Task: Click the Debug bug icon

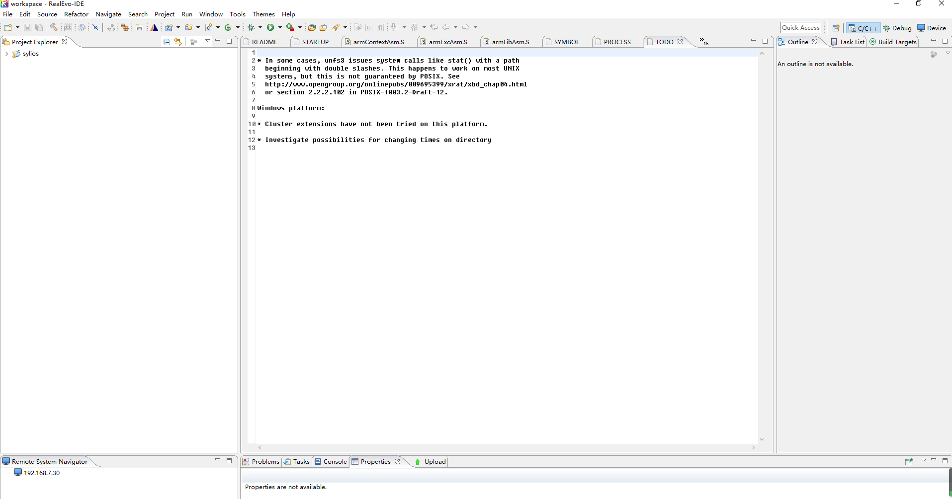Action: click(x=251, y=27)
